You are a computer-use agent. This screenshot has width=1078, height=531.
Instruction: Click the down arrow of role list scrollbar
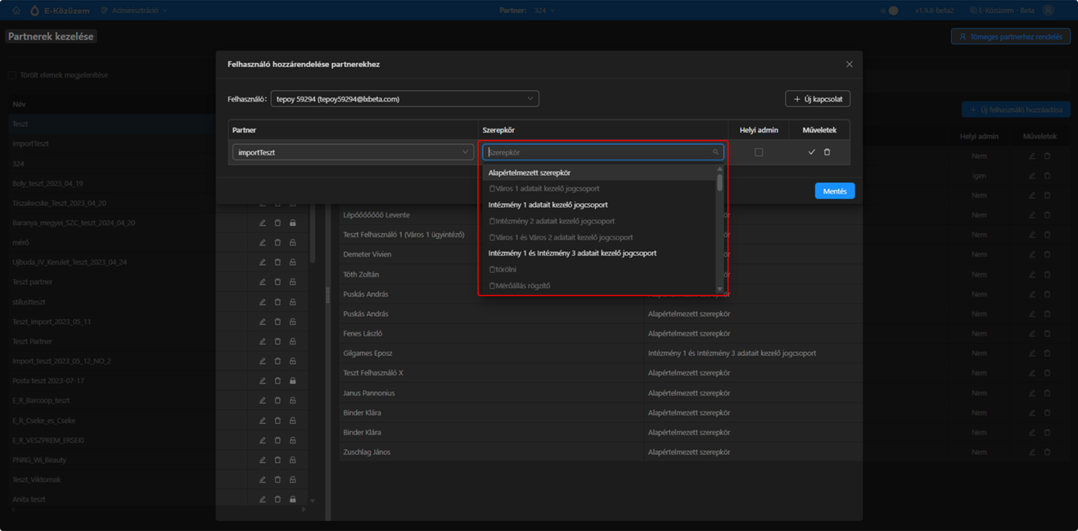point(719,290)
